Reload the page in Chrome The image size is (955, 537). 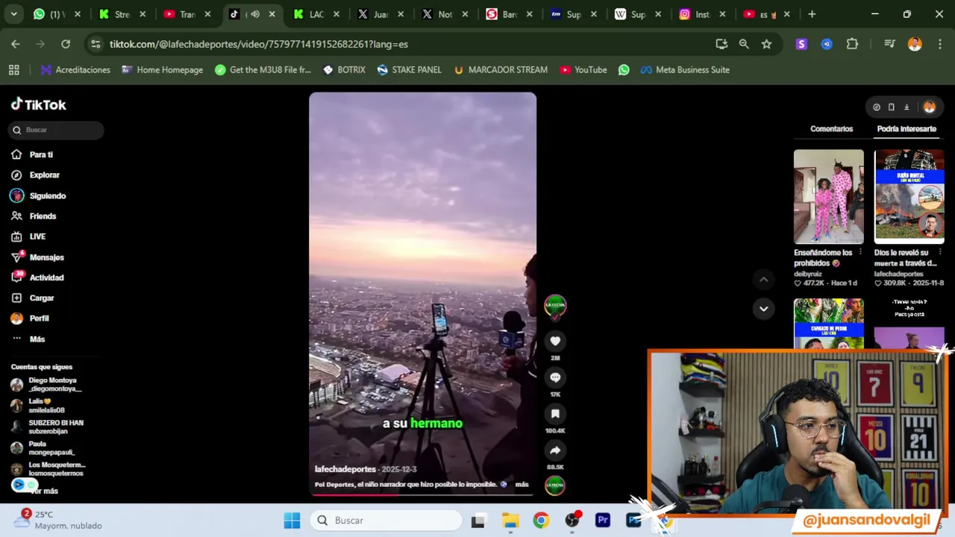(x=66, y=44)
